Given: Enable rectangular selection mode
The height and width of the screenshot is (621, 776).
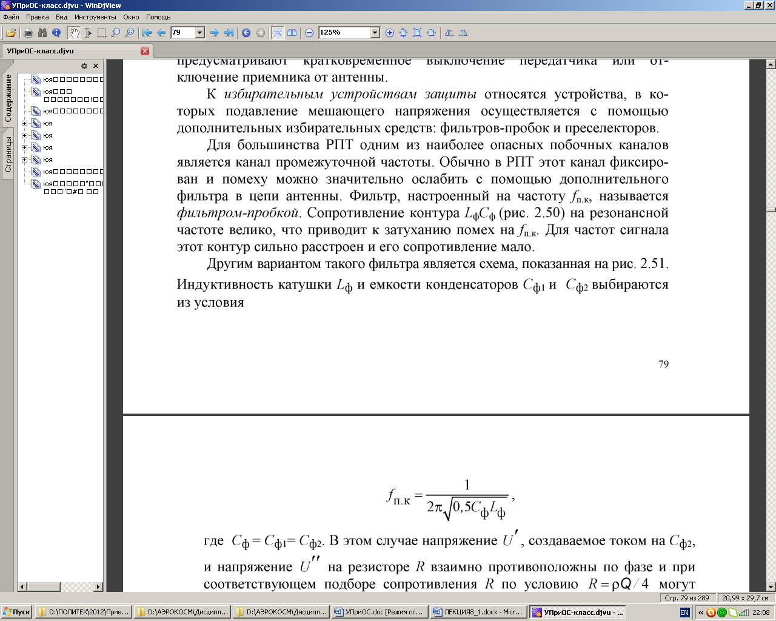Looking at the screenshot, I should [102, 33].
